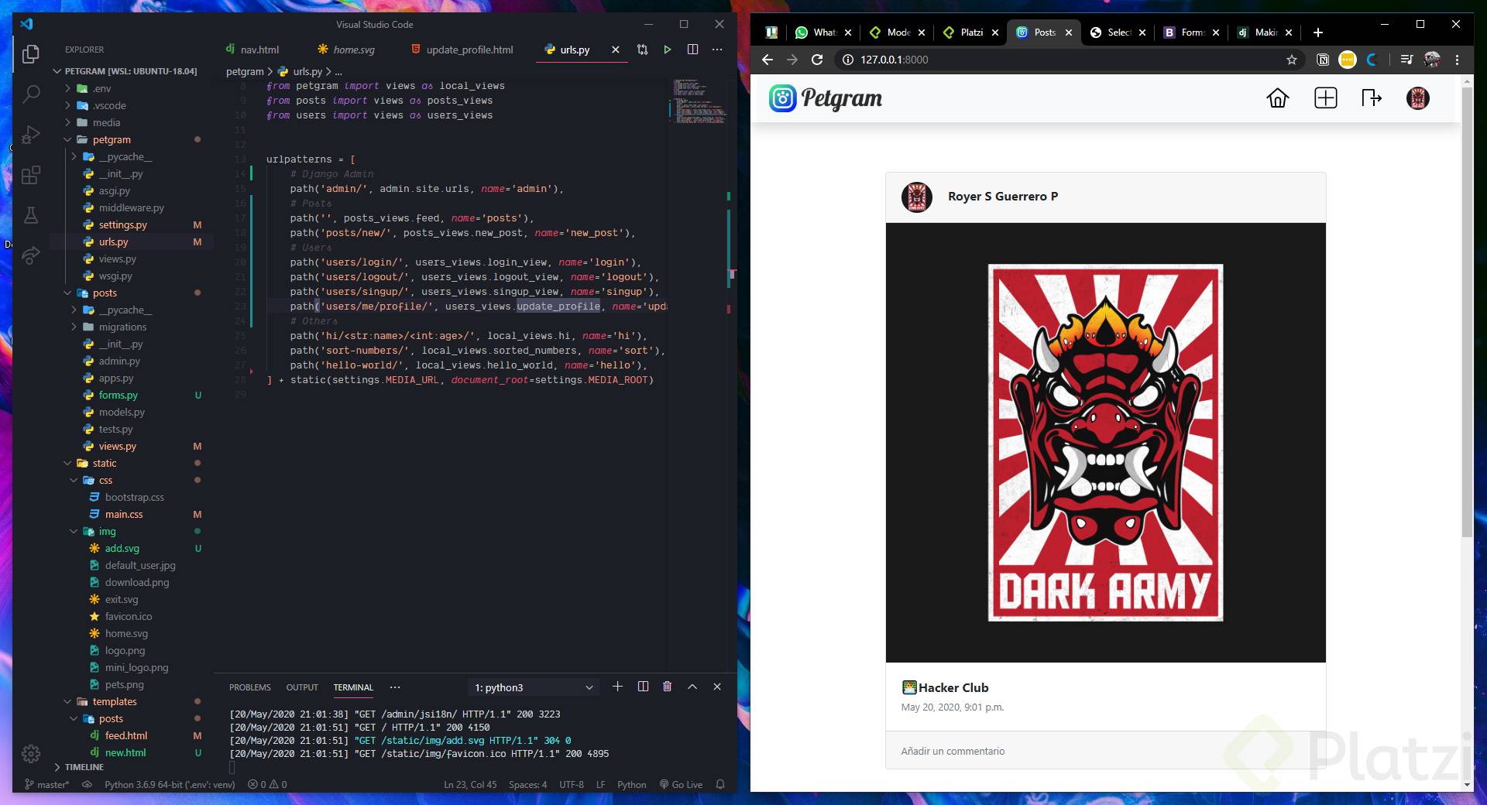
Task: Expand the migrations folder
Action: [x=122, y=327]
